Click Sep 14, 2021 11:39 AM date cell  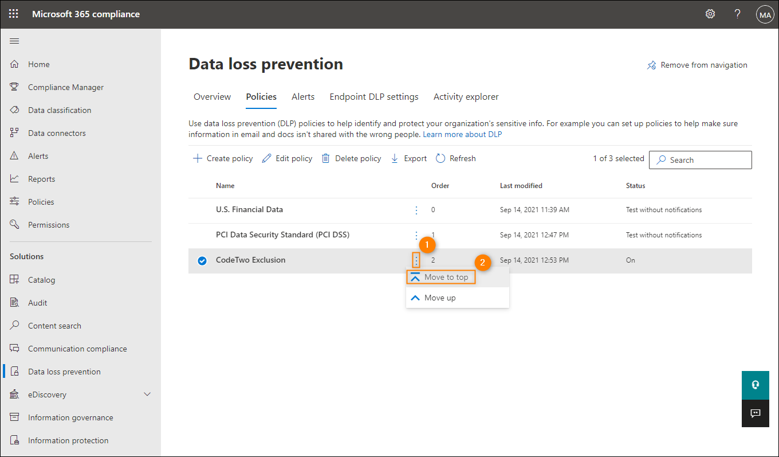tap(534, 210)
